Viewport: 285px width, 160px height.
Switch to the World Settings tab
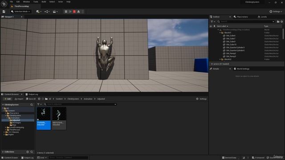[241, 69]
